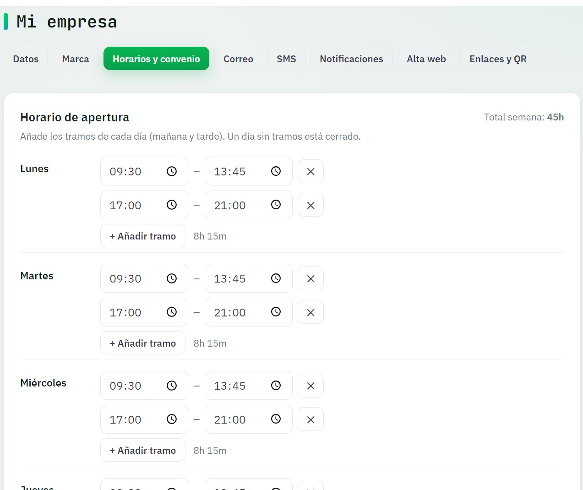The image size is (583, 490).
Task: Open the Correo tab
Action: (x=238, y=59)
